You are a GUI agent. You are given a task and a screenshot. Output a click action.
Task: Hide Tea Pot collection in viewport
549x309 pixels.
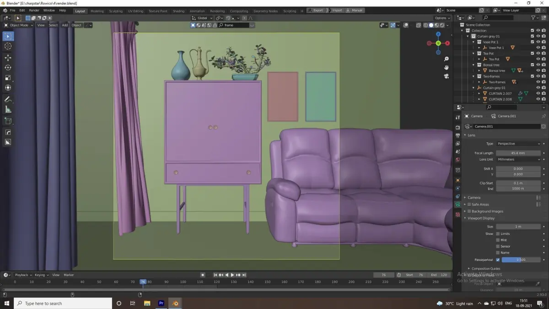tap(538, 54)
